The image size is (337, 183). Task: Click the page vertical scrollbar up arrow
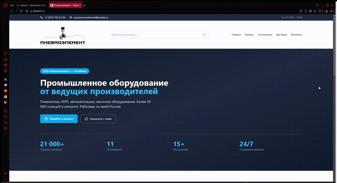click(x=335, y=15)
